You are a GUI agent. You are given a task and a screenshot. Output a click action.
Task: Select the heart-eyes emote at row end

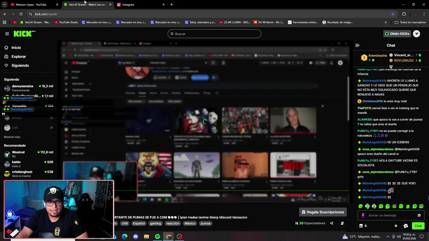point(421,206)
